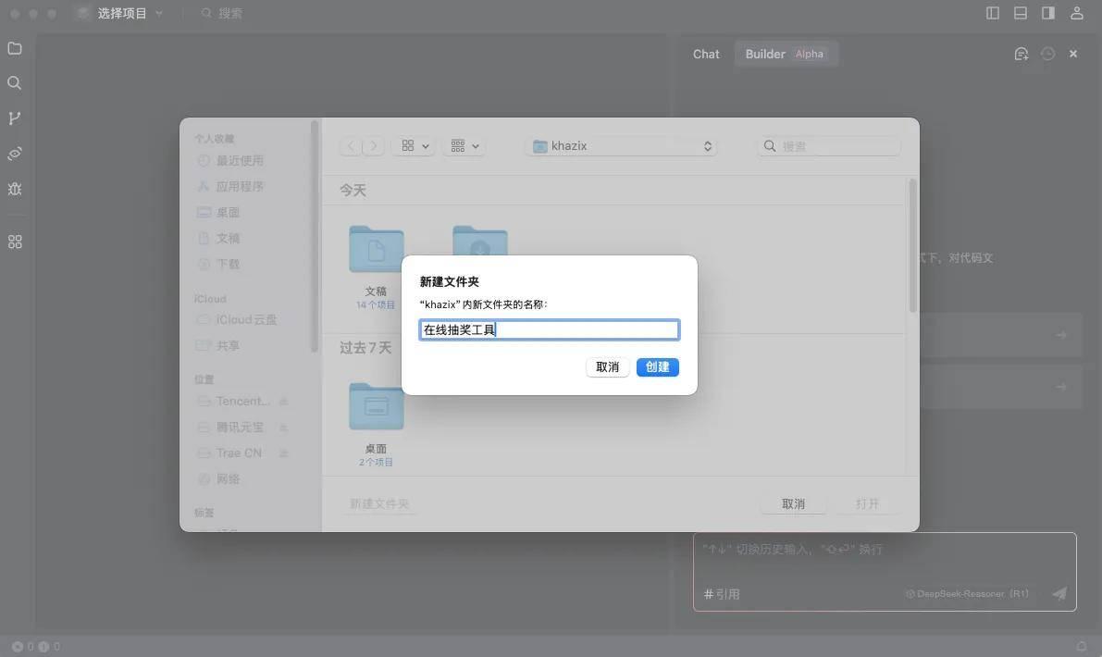Launch the Debug tool from the sidebar
The width and height of the screenshot is (1102, 657).
click(15, 188)
